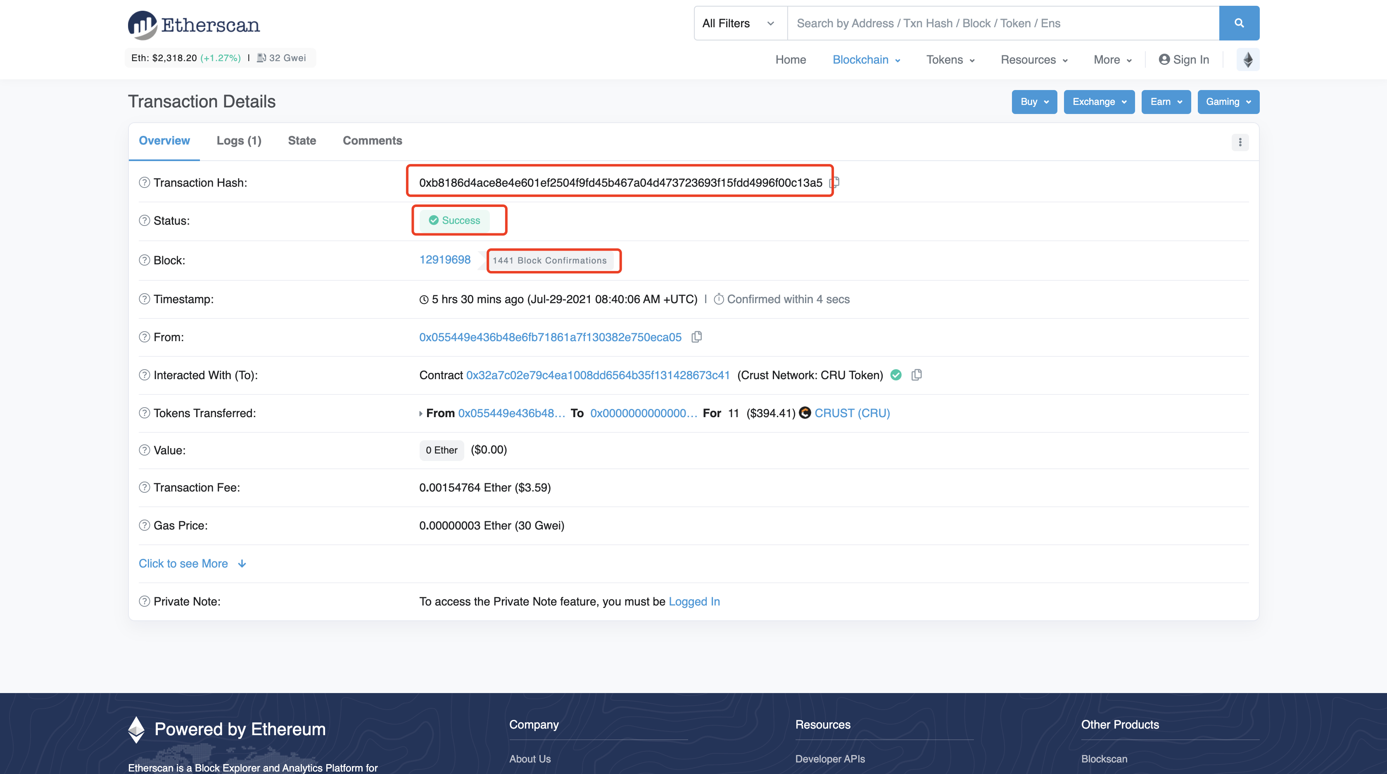Copy the contract address with the copy icon

(917, 375)
